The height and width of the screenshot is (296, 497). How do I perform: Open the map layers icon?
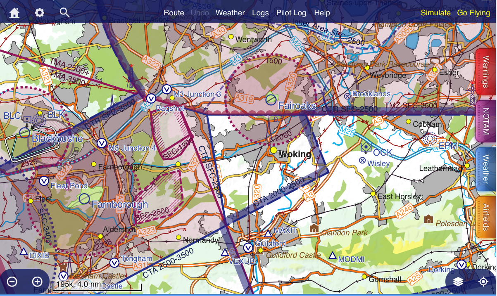[458, 282]
